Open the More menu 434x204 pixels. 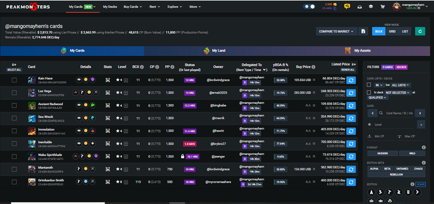[x=195, y=7]
